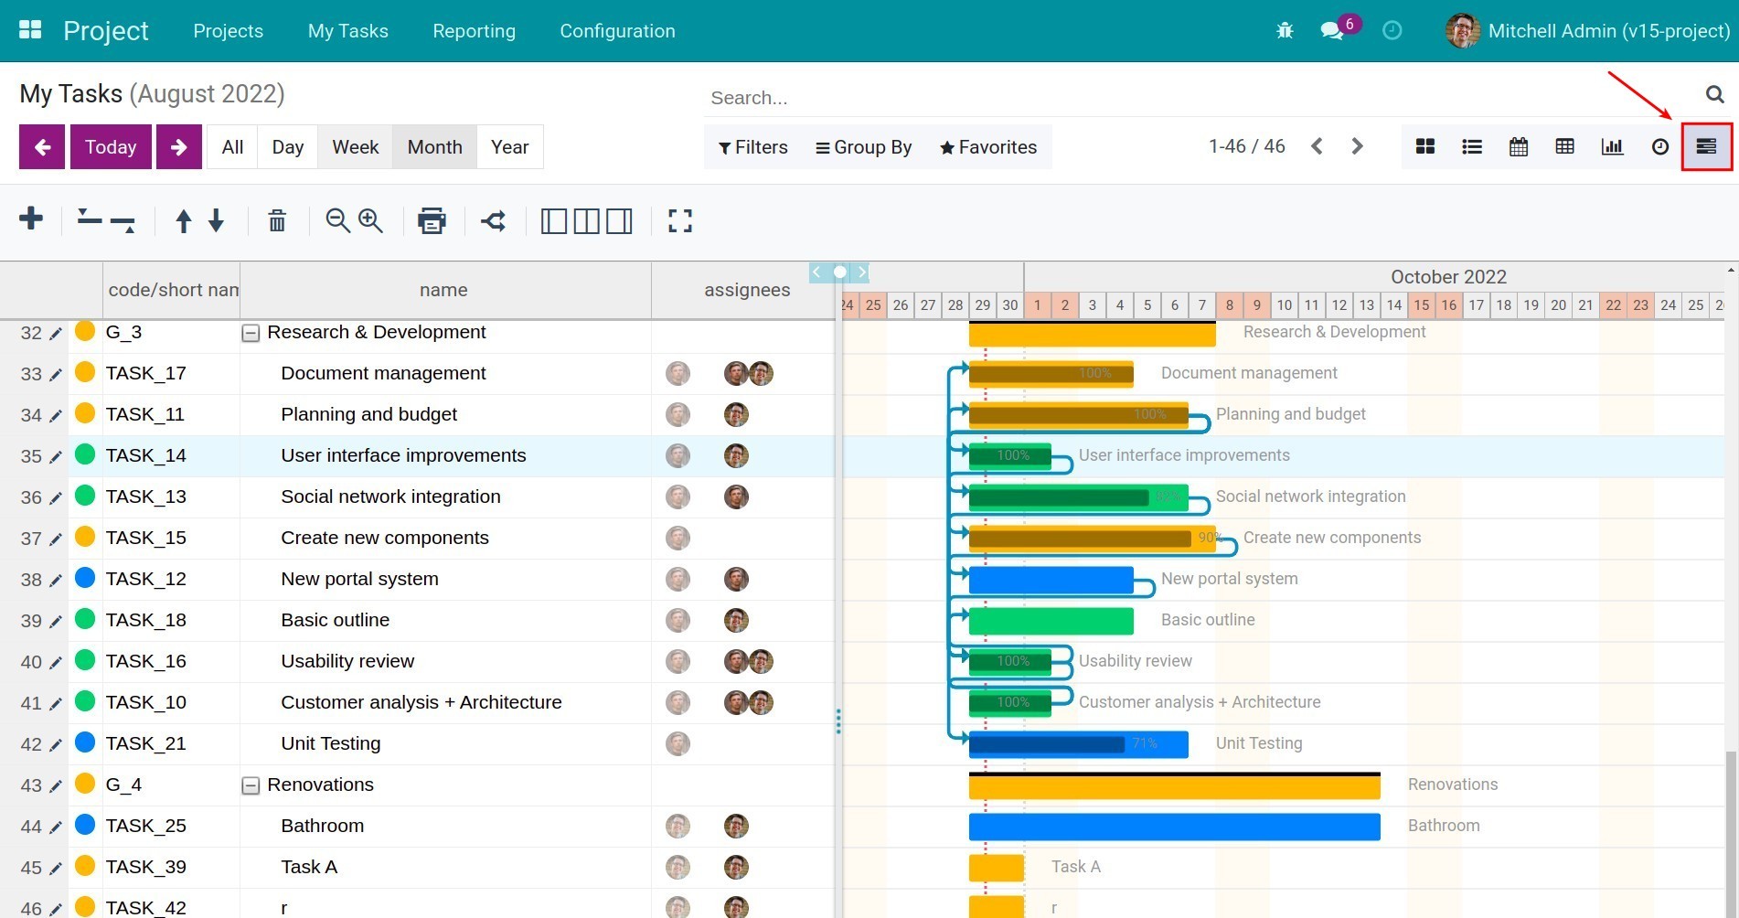Add a new task with the plus icon
The height and width of the screenshot is (918, 1739).
(31, 219)
